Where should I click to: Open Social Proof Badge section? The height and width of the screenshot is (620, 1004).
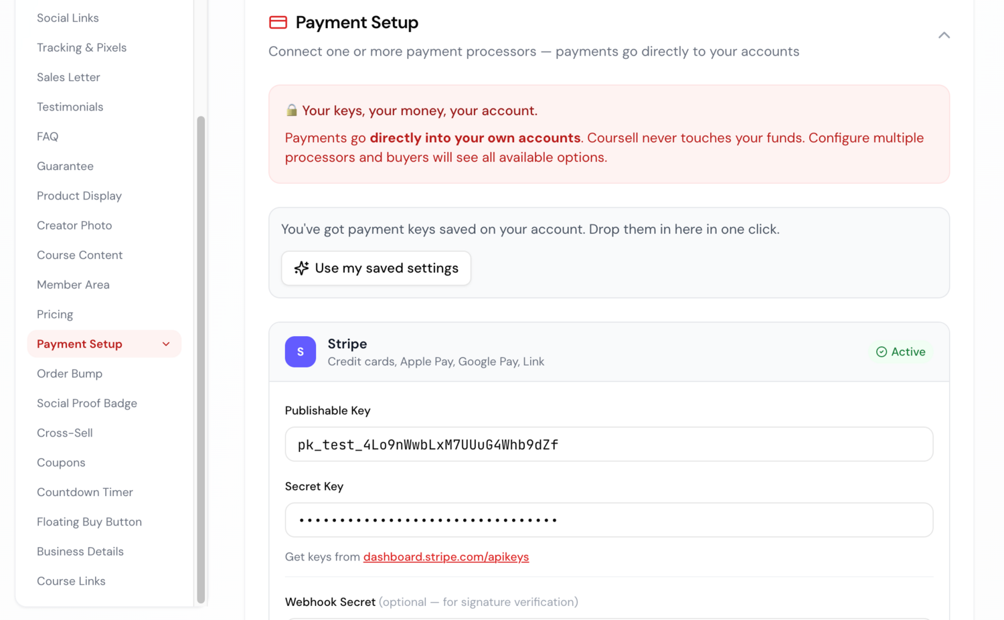(x=87, y=403)
